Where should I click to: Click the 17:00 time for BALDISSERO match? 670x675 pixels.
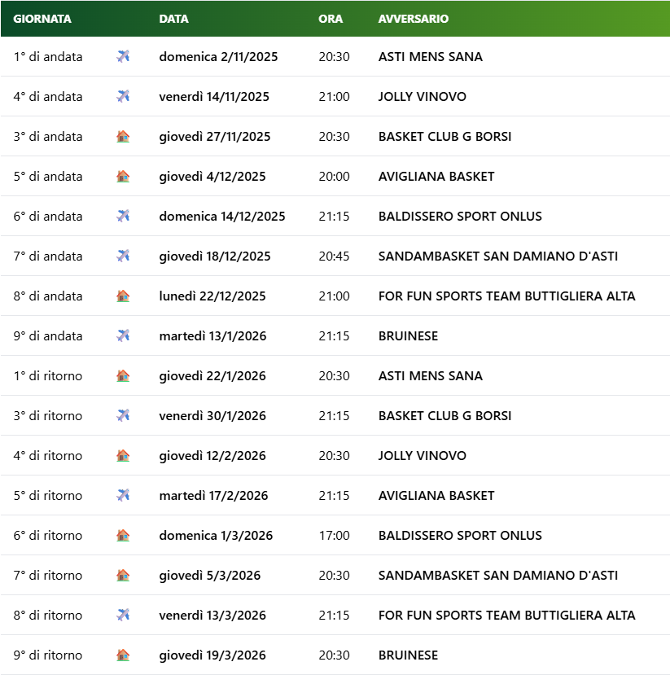coord(334,536)
